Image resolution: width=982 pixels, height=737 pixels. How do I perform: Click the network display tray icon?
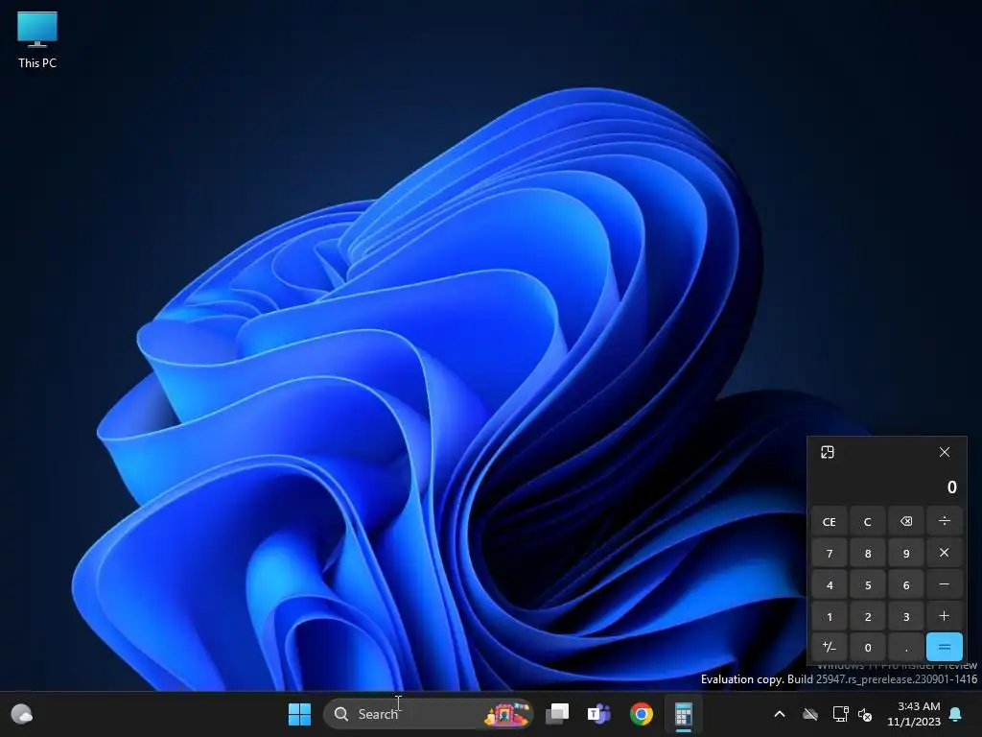coord(840,714)
